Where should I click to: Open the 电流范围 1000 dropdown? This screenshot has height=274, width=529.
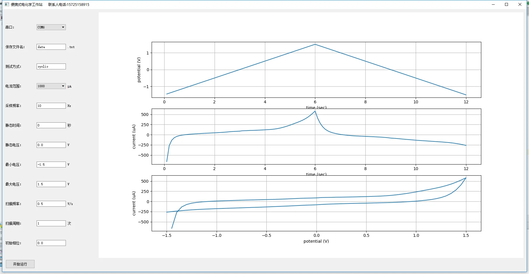click(x=51, y=86)
